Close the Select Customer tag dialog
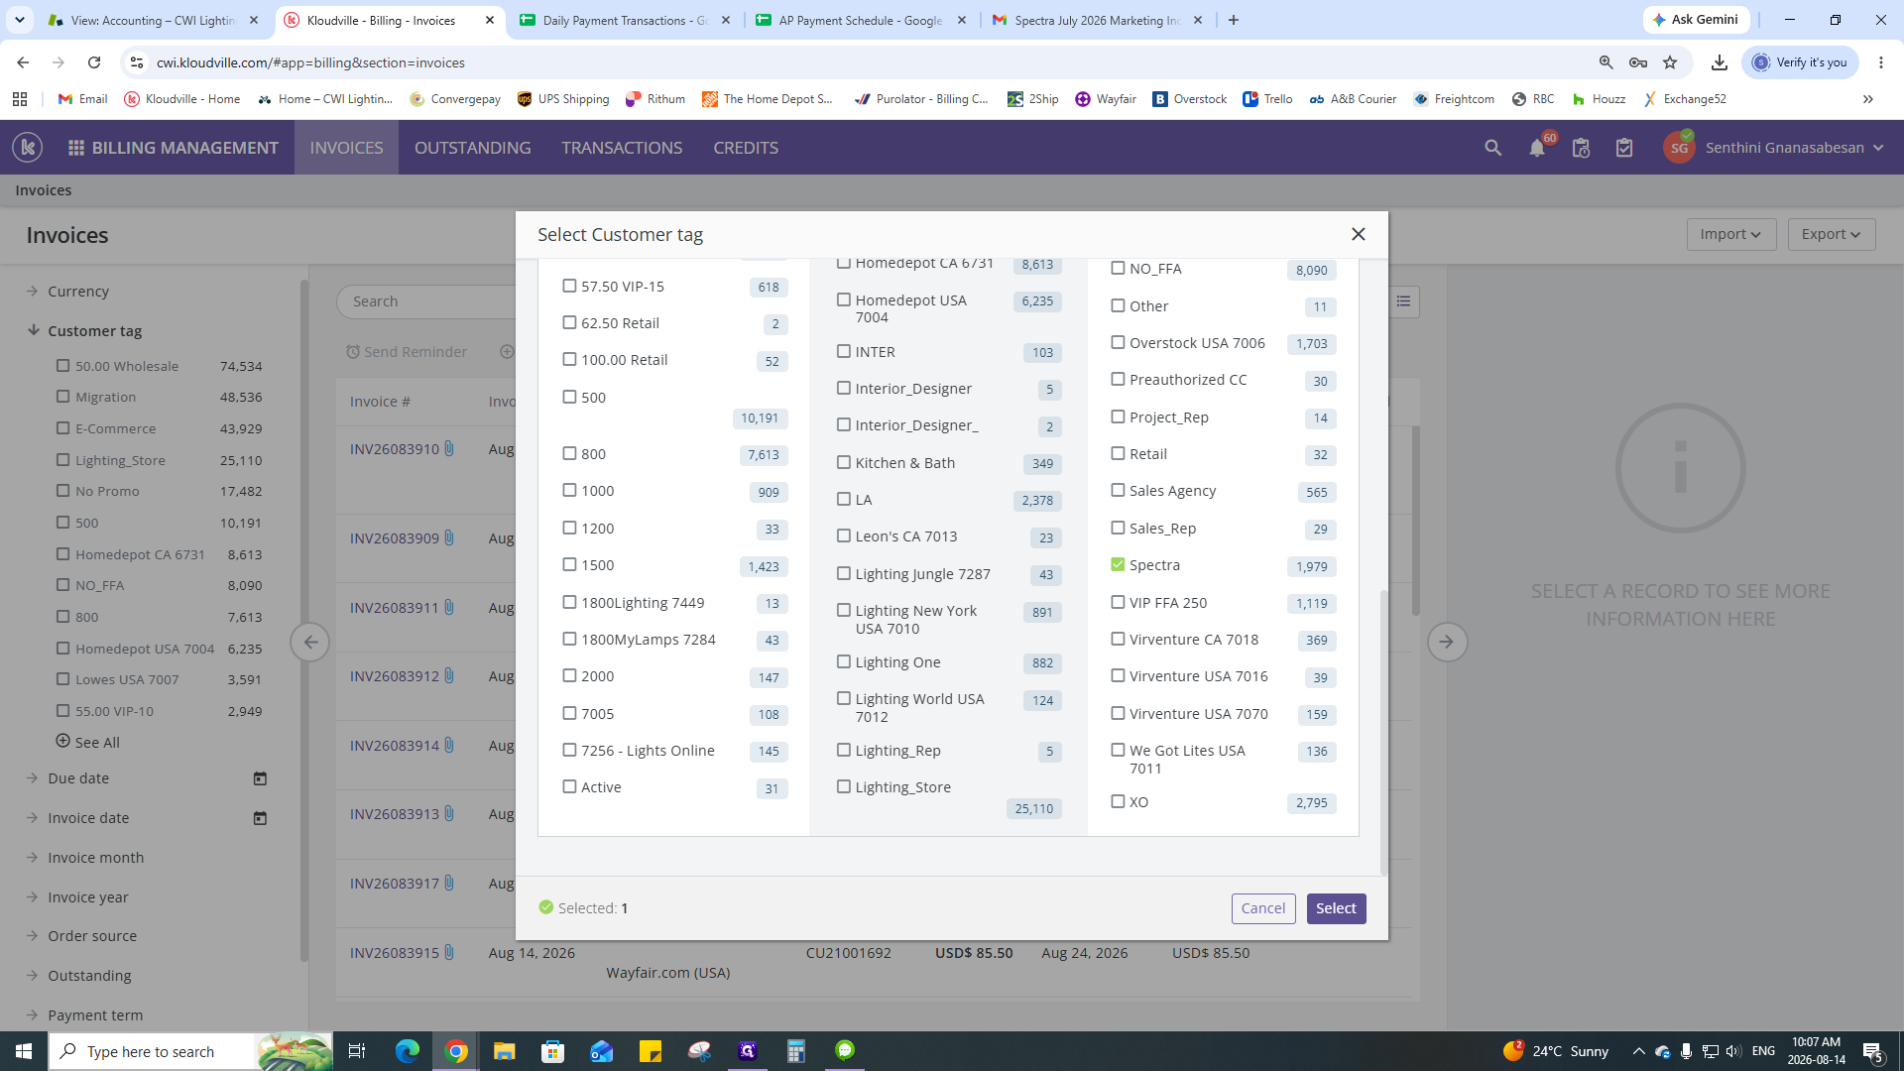Screen dimensions: 1904x1071 1359,234
